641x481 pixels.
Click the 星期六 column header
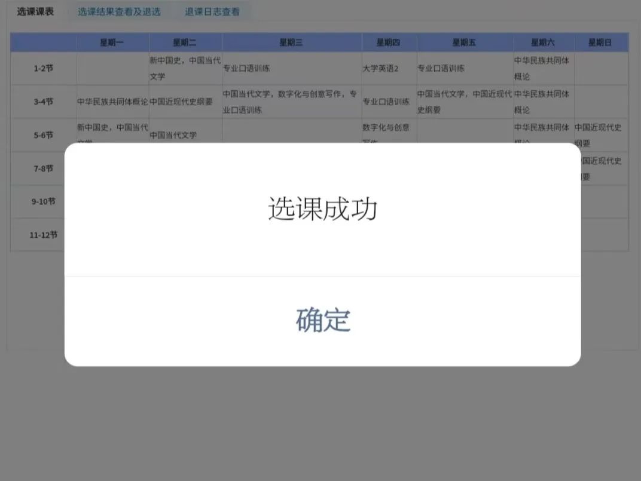543,42
